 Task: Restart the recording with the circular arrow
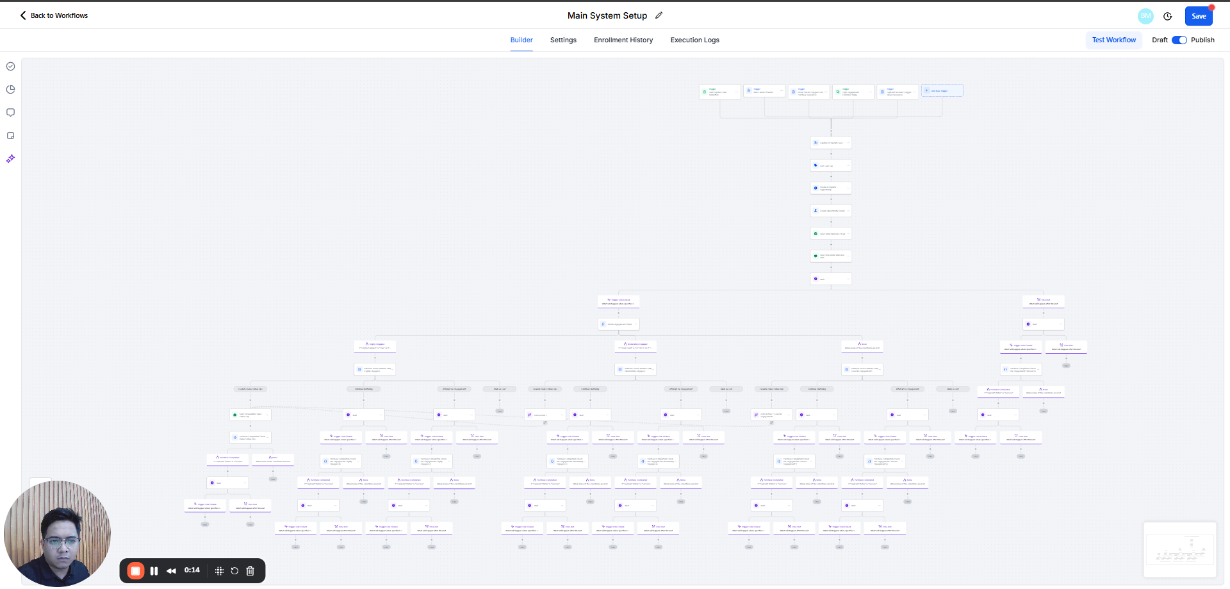pyautogui.click(x=234, y=571)
